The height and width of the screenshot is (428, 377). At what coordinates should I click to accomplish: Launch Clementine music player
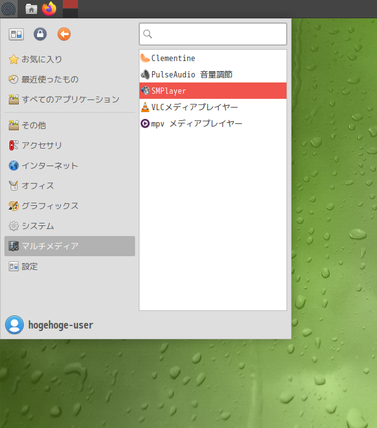[213, 58]
